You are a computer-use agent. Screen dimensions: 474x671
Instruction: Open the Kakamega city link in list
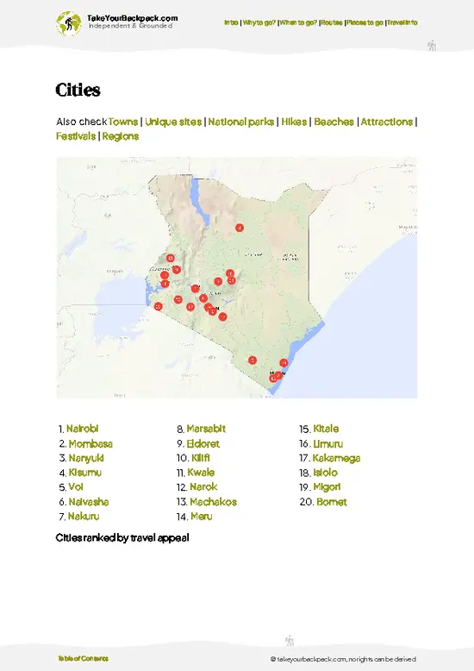point(336,458)
